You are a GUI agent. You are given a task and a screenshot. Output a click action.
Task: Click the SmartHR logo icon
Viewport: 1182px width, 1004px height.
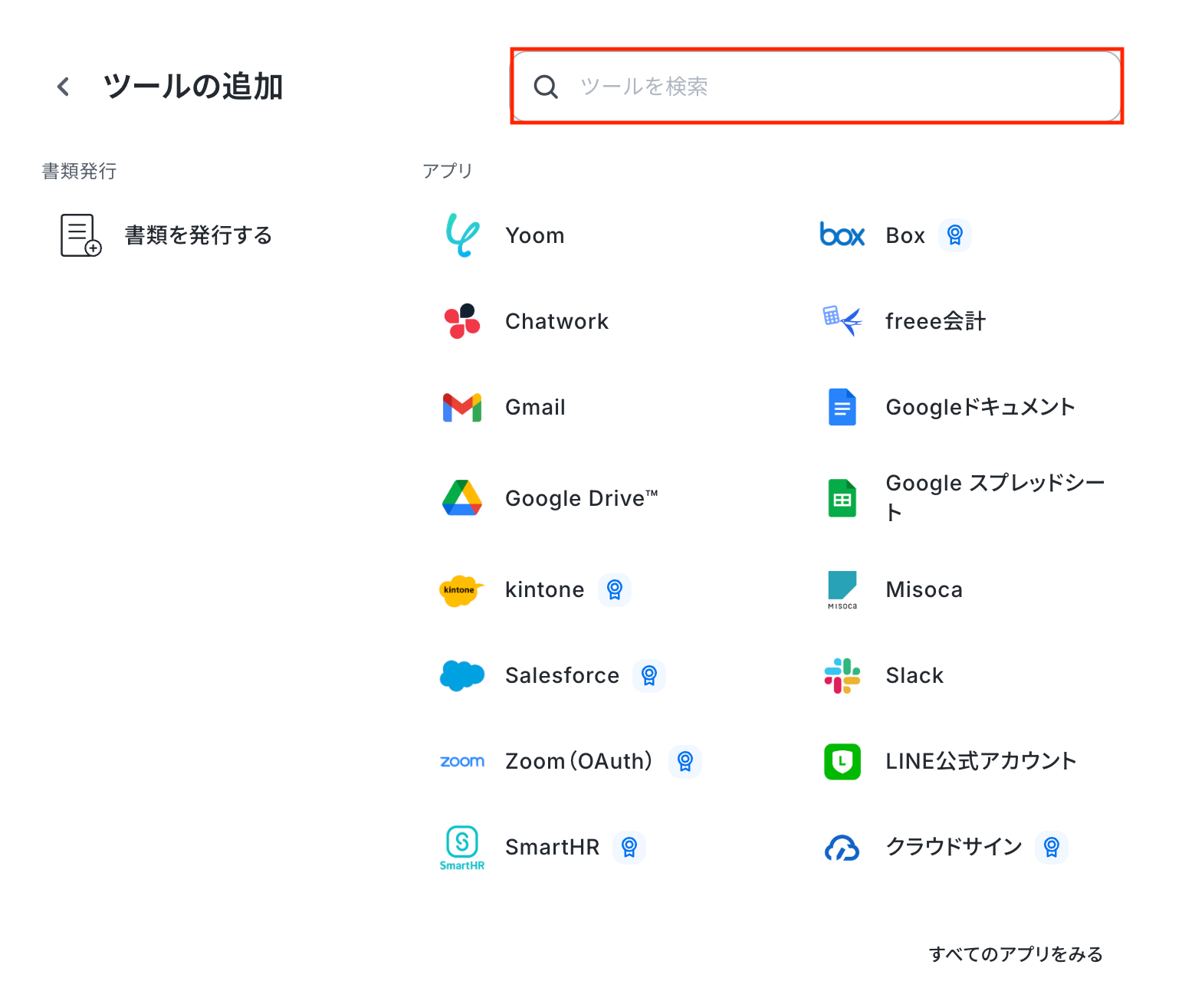tap(462, 848)
